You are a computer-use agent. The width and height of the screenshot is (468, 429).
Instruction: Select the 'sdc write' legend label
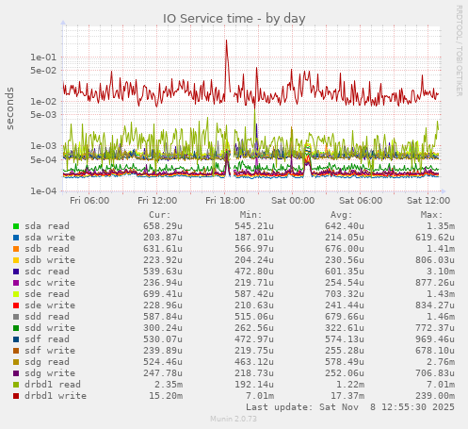point(50,283)
